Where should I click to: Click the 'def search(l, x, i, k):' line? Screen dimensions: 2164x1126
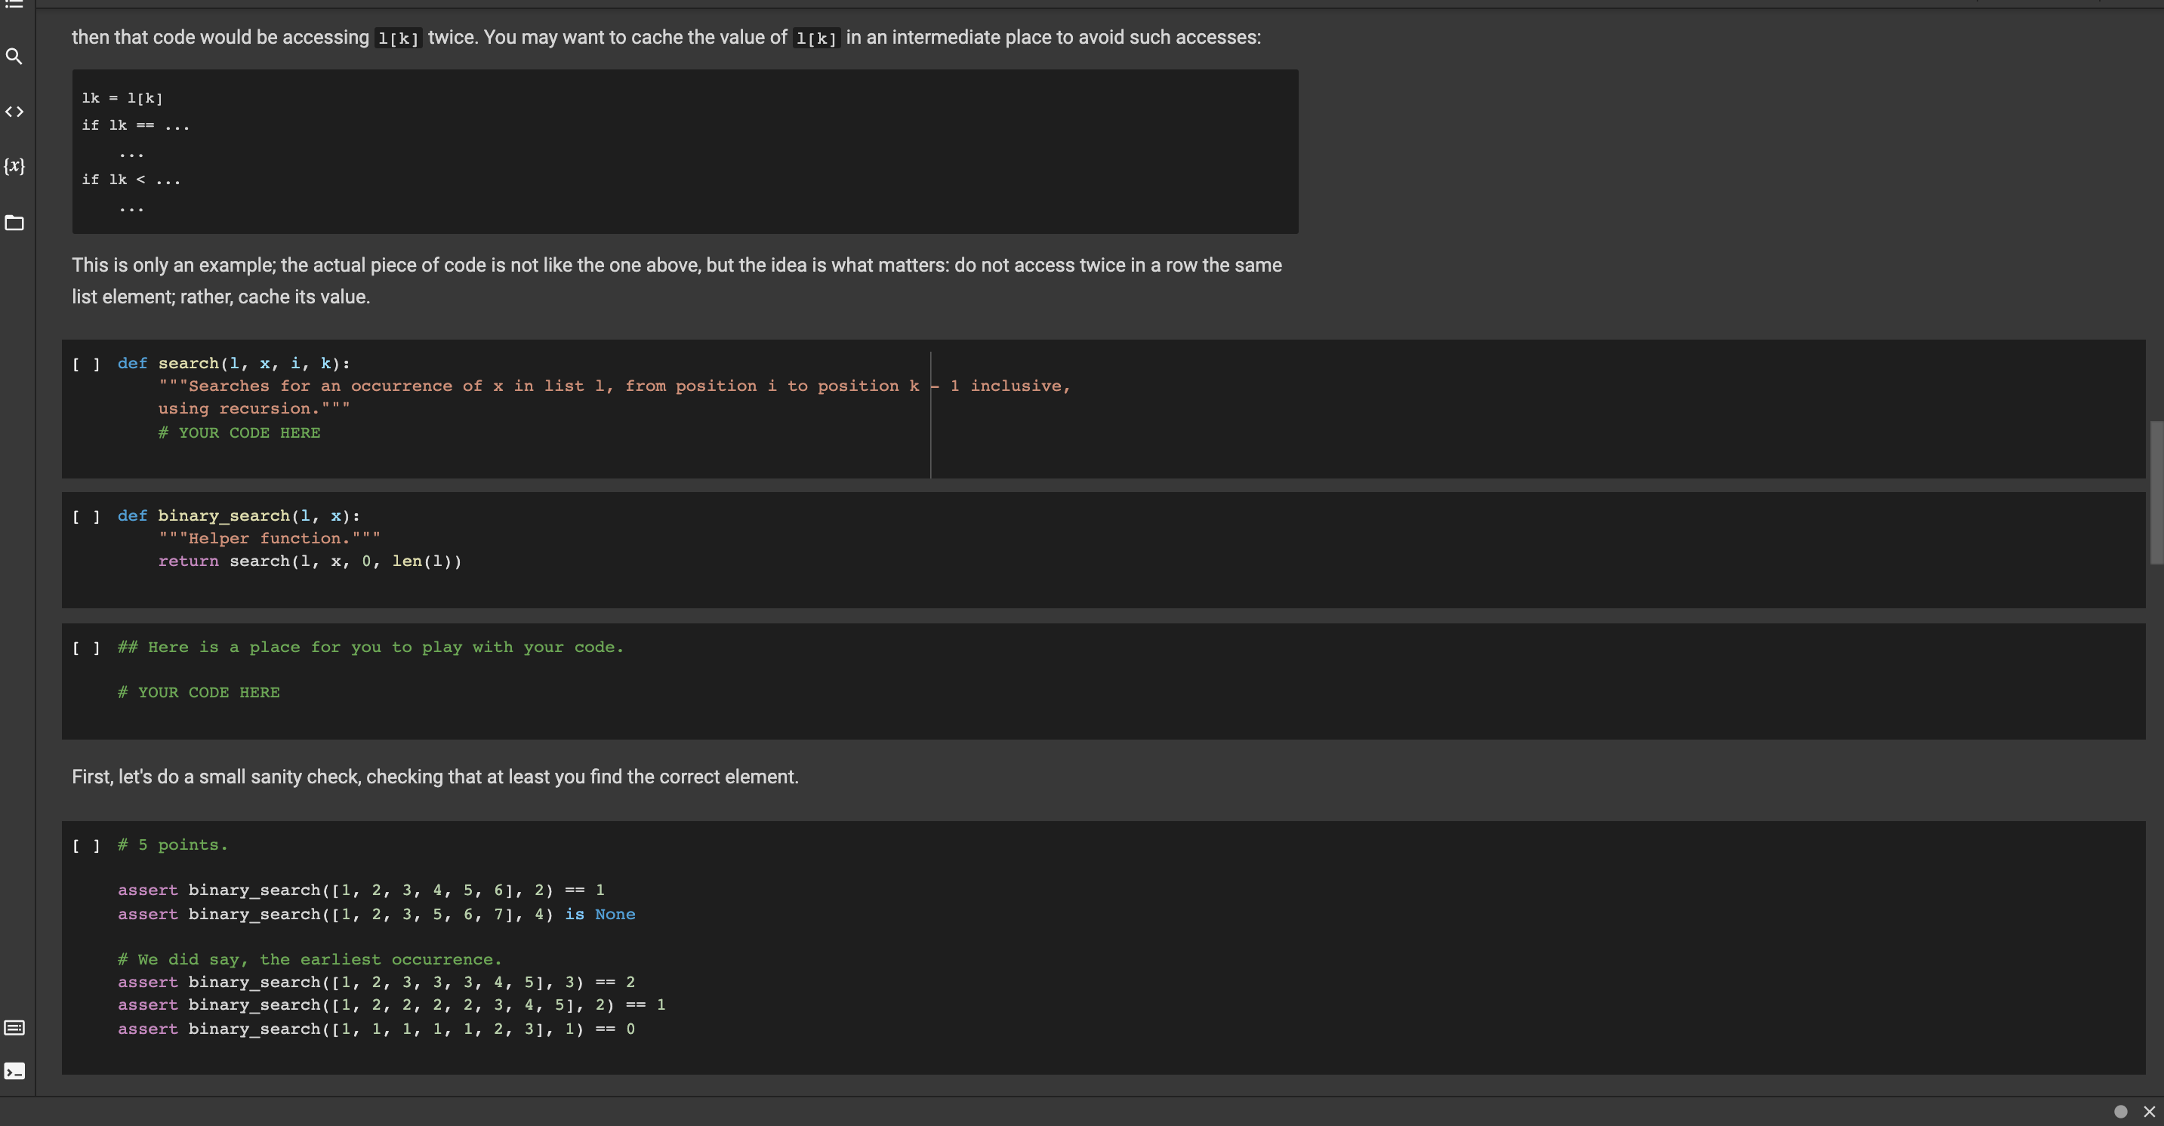tap(233, 363)
